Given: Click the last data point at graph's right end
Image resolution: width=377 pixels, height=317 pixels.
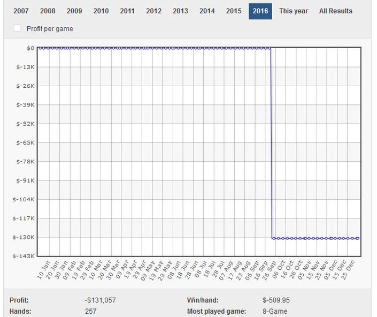Looking at the screenshot, I should (358, 238).
